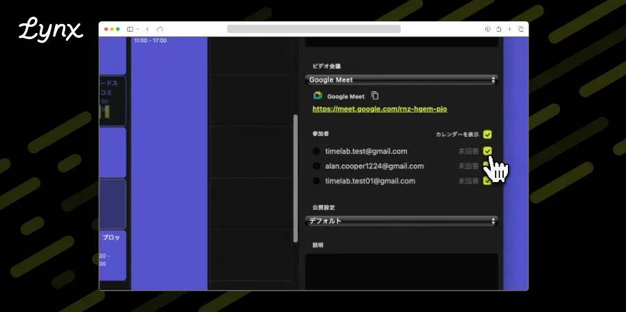Uncheck calendar for timelab.test@gmail.com
Image resolution: width=626 pixels, height=312 pixels.
tap(487, 151)
